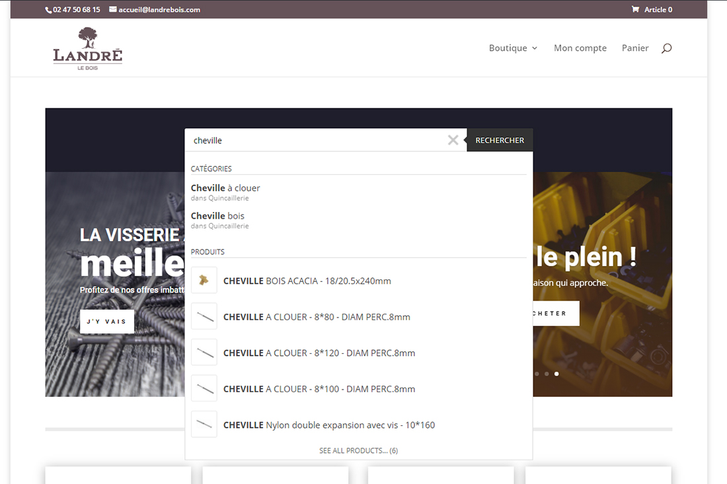This screenshot has width=727, height=484.
Task: Open the Mon compte menu item
Action: [x=580, y=48]
